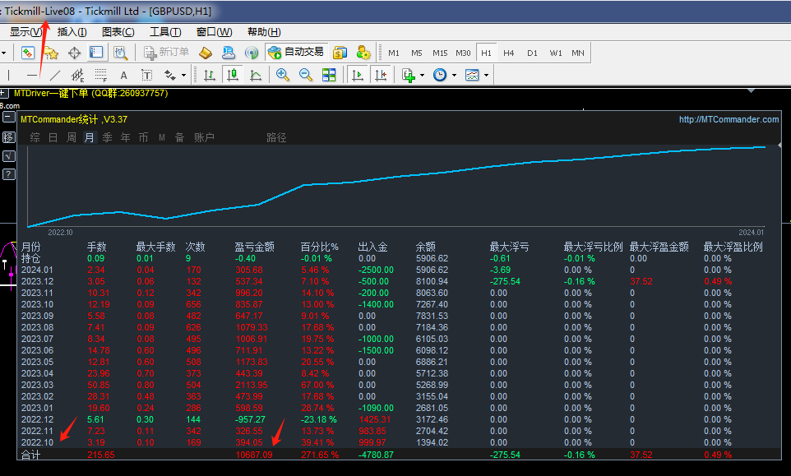Switch timeframe to M30

tap(463, 53)
